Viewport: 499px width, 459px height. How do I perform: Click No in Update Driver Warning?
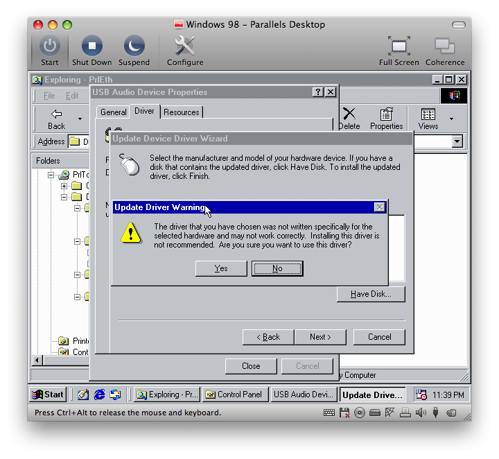(x=277, y=268)
